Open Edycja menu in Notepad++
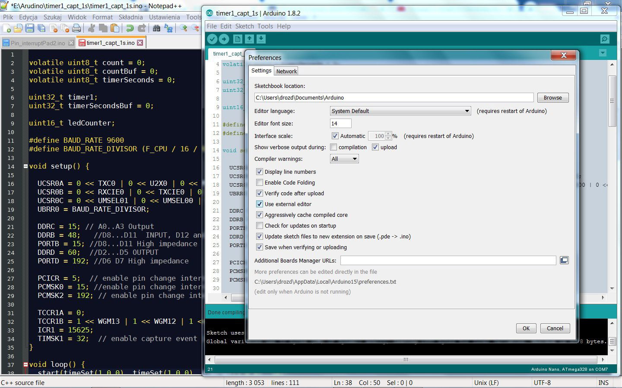This screenshot has width=622, height=388. coord(28,17)
